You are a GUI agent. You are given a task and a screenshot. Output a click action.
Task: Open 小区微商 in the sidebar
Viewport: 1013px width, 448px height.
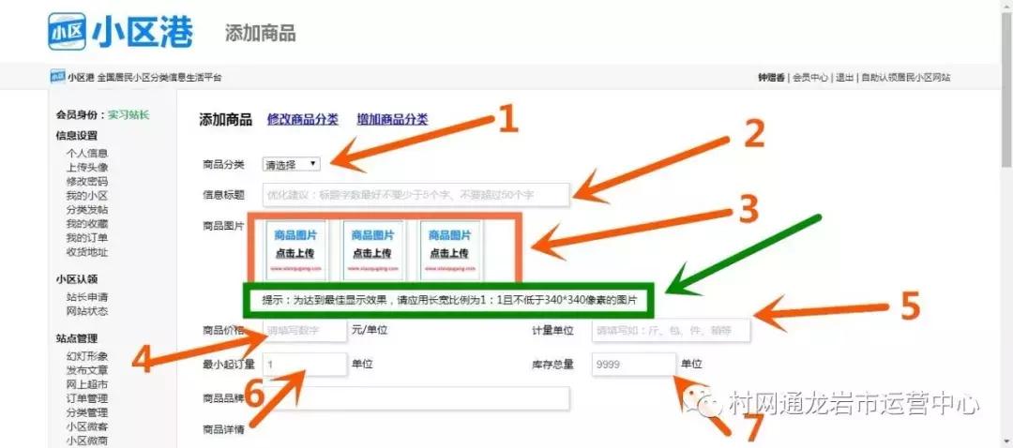[86, 441]
